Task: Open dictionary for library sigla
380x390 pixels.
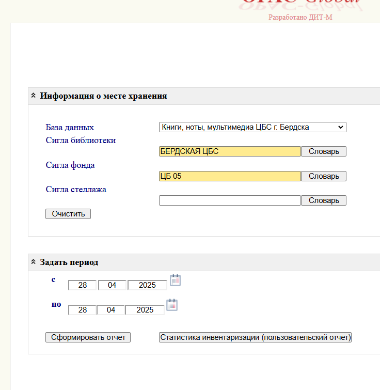Action: (324, 151)
